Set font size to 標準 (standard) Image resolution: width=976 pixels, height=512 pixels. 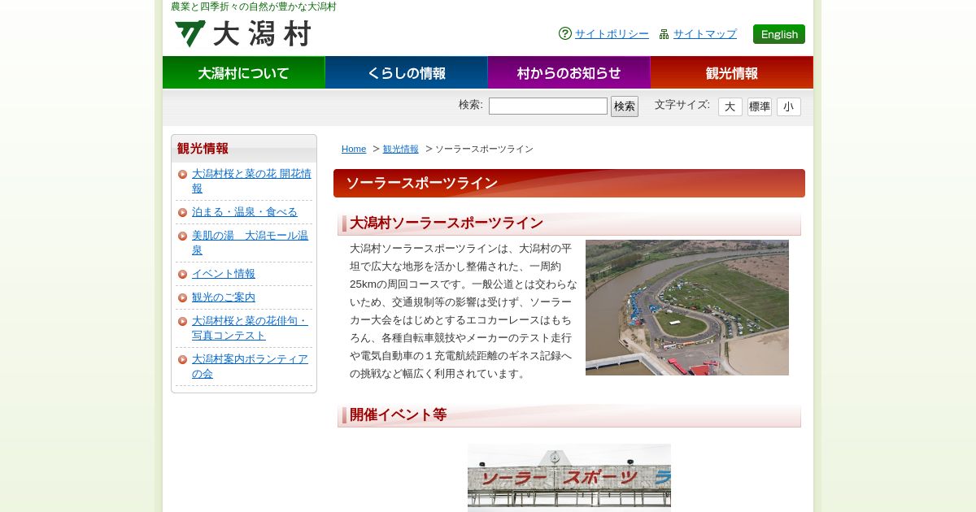coord(760,107)
